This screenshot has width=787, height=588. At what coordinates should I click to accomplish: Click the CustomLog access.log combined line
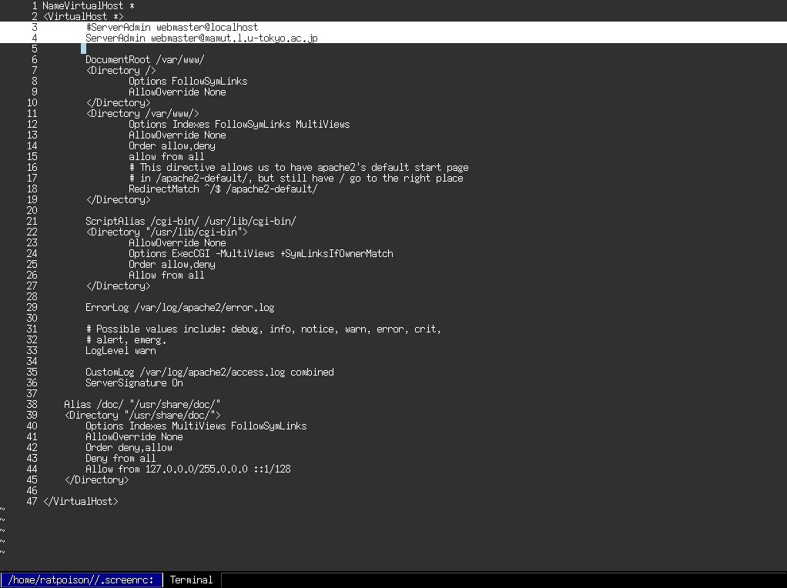(209, 372)
